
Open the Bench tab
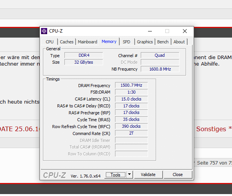click(x=163, y=42)
